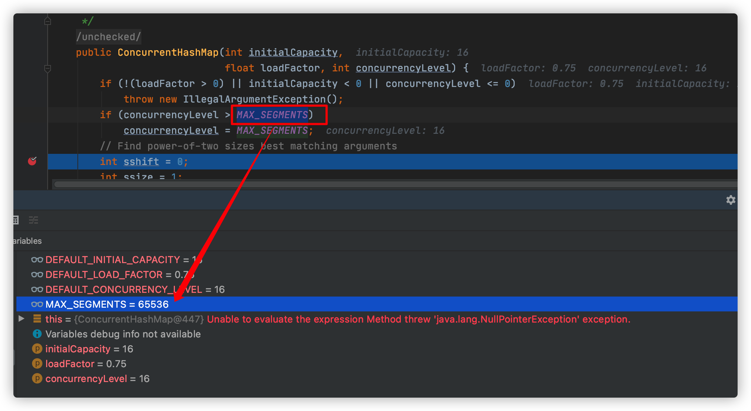Click the 'Find power-of-two sizes' comment
The height and width of the screenshot is (411, 751).
pos(248,146)
